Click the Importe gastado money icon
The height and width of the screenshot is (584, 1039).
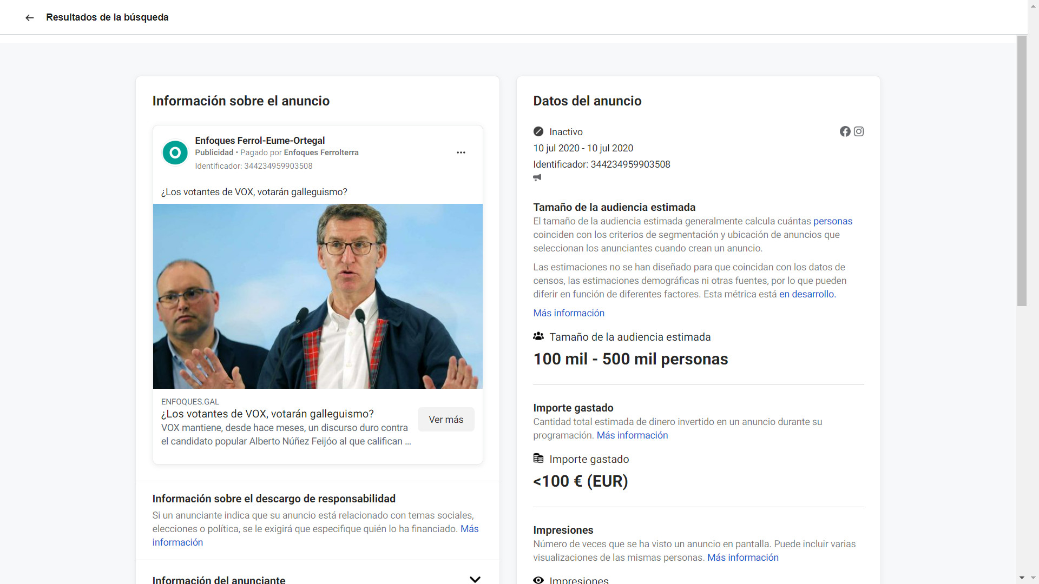coord(538,459)
